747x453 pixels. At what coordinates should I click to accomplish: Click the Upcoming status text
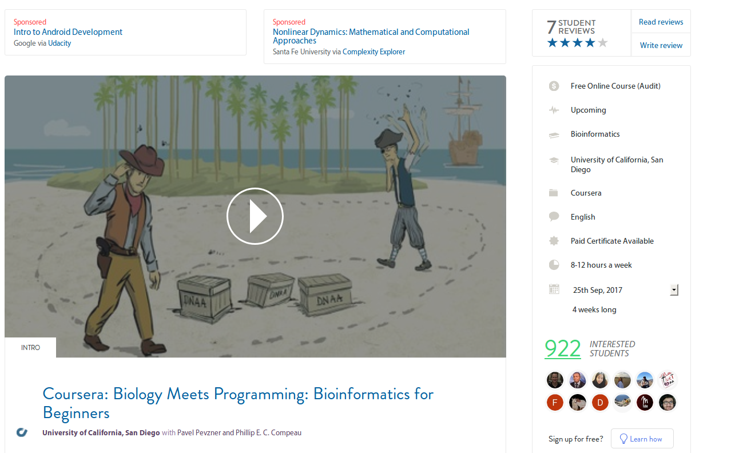(x=588, y=110)
